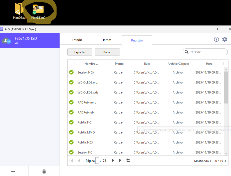This screenshot has width=231, height=176.
Task: Jump to the last log page
Action: (121, 160)
